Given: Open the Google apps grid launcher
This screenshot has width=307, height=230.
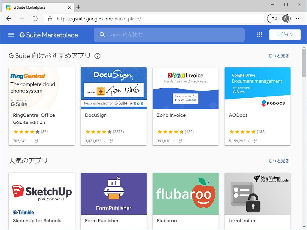Looking at the screenshot, I should pos(259,34).
